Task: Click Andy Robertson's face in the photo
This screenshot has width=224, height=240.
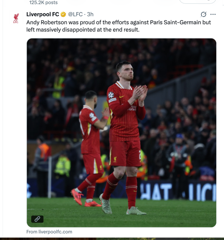Action: [125, 71]
